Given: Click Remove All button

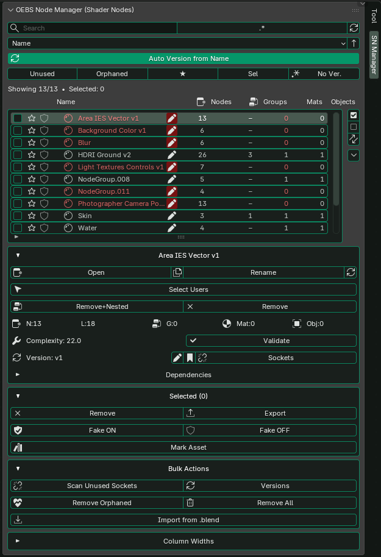Looking at the screenshot, I should (270, 503).
